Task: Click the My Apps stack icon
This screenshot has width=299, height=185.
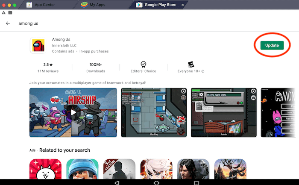Action: click(x=84, y=5)
